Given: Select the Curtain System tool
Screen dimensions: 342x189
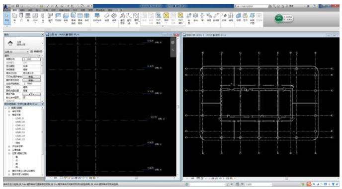Looking at the screenshot, I should 73,18.
